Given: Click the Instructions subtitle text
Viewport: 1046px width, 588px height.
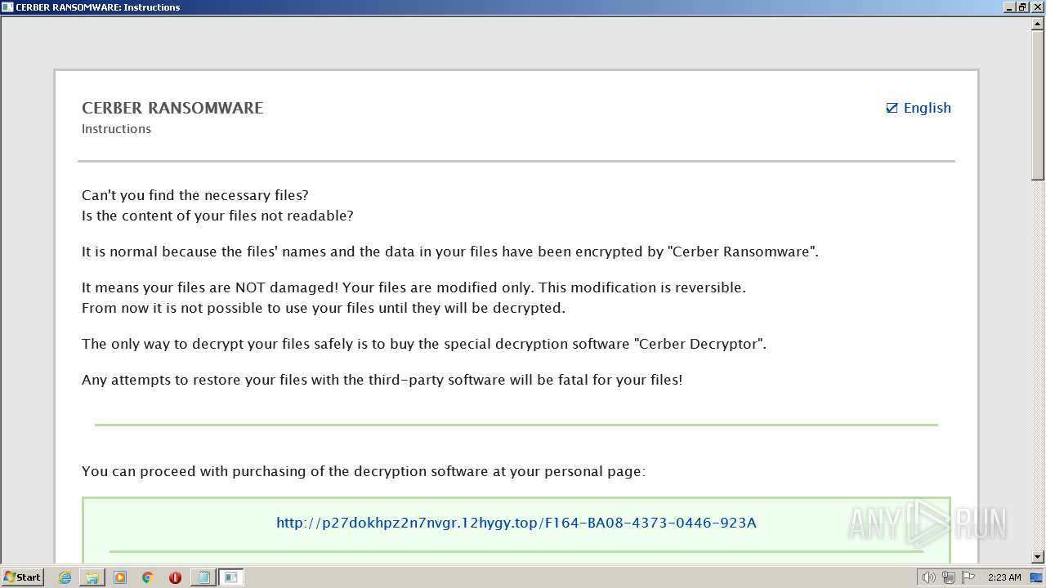Looking at the screenshot, I should tap(116, 129).
